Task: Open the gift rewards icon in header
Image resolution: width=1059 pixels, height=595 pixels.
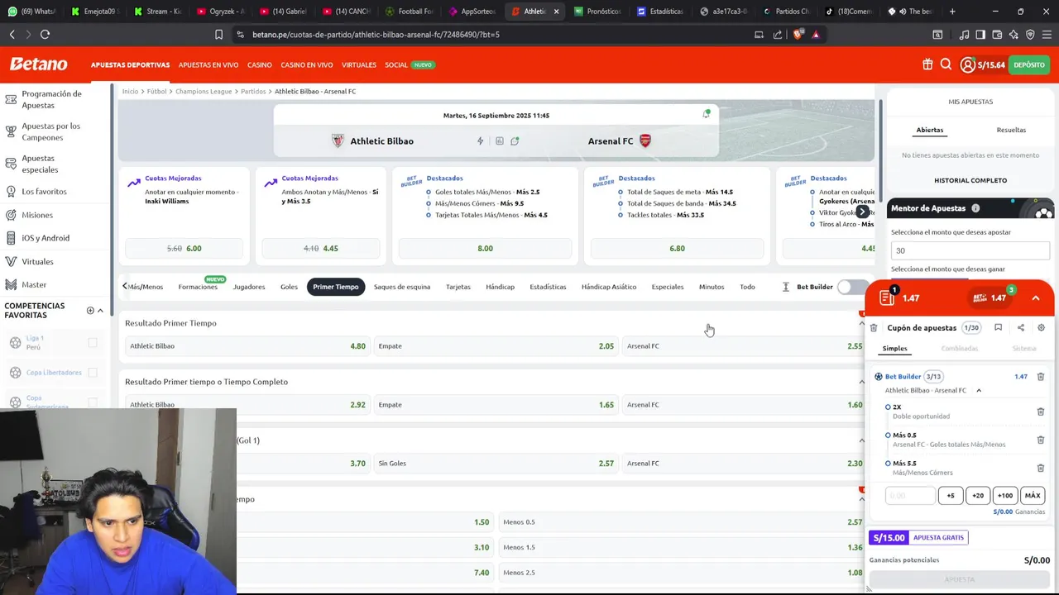Action: 927,64
